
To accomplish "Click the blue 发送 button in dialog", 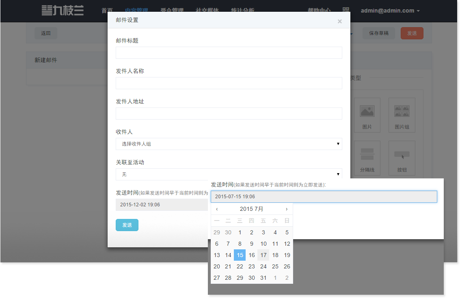I will (x=127, y=225).
